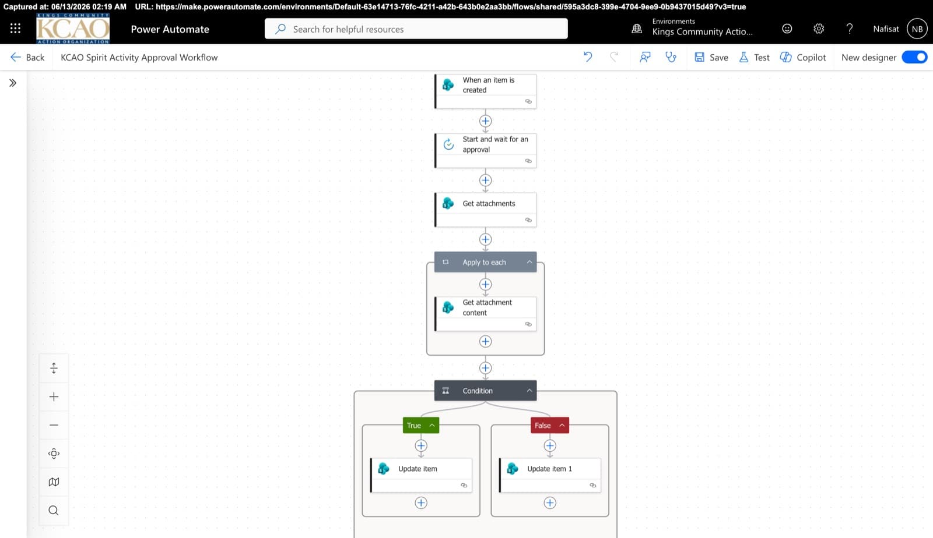Add action at top of Apply to each

point(485,284)
